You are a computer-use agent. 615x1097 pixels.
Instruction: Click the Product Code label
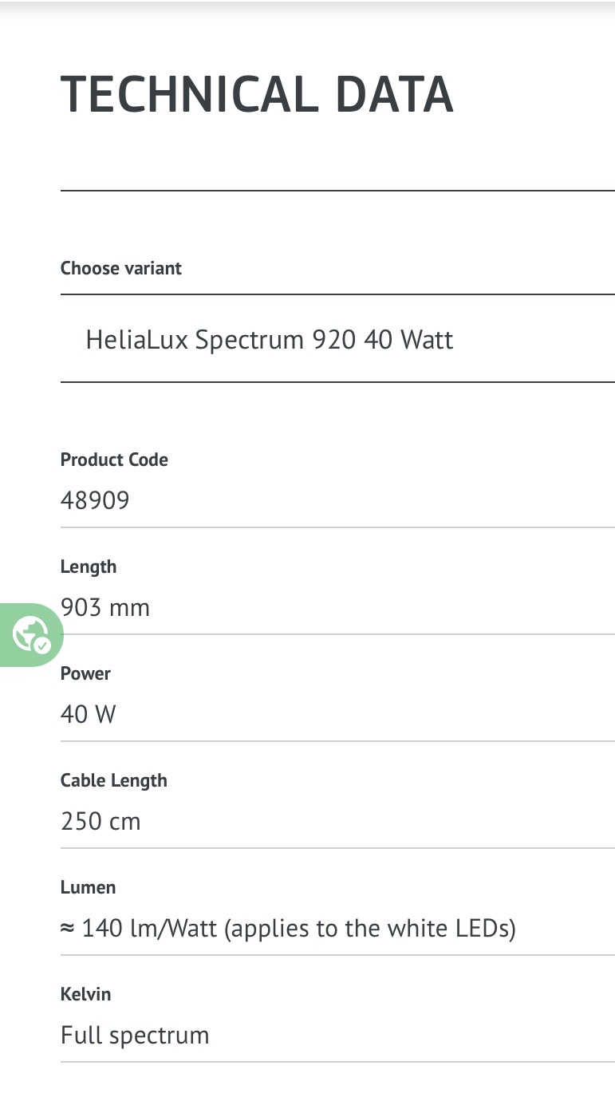(114, 460)
